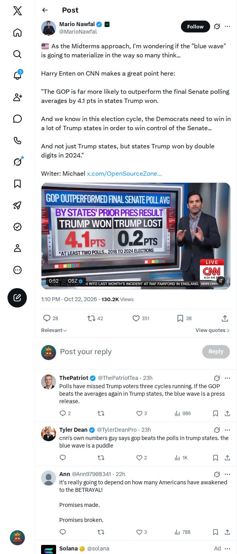Play the CNN video thumbnail
The image size is (237, 554).
(136, 236)
